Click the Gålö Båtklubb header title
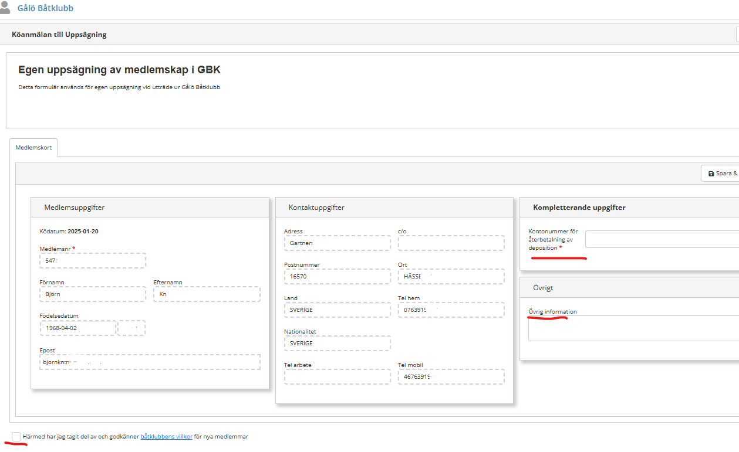Viewport: 739px width, 452px height. (x=46, y=9)
